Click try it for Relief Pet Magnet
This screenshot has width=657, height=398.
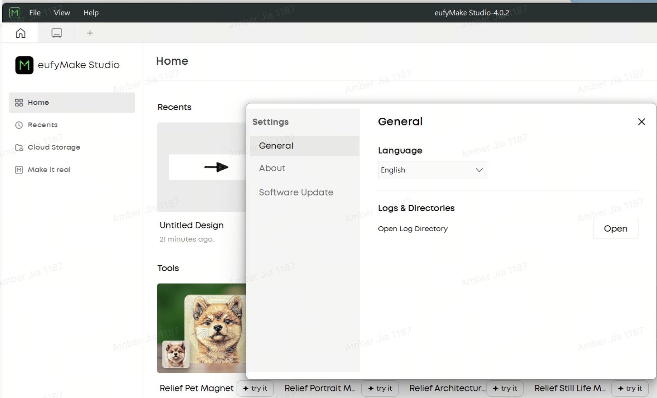click(255, 388)
